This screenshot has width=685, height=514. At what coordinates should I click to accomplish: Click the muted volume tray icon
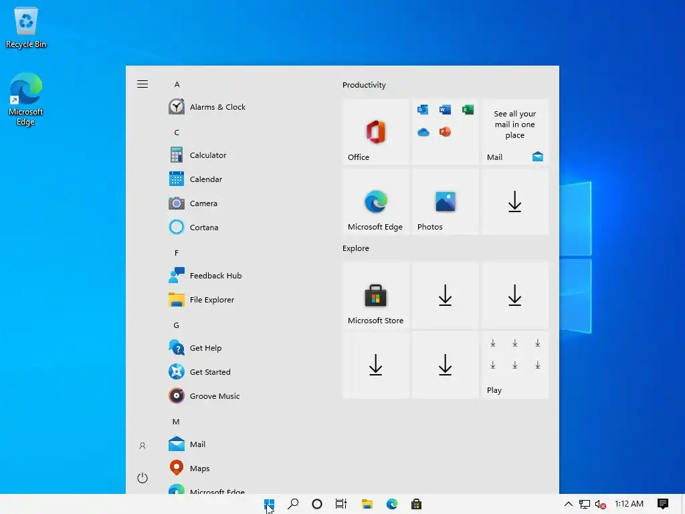click(x=600, y=504)
